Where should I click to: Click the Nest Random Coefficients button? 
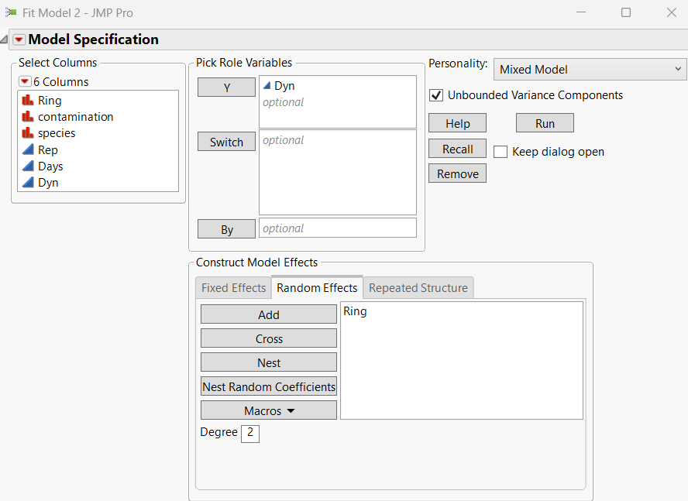(268, 387)
